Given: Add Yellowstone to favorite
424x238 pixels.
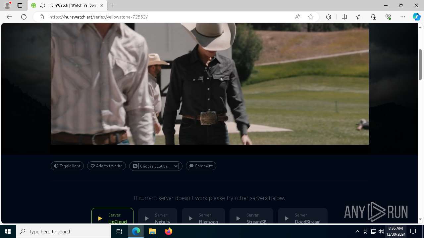Looking at the screenshot, I should coord(106,166).
